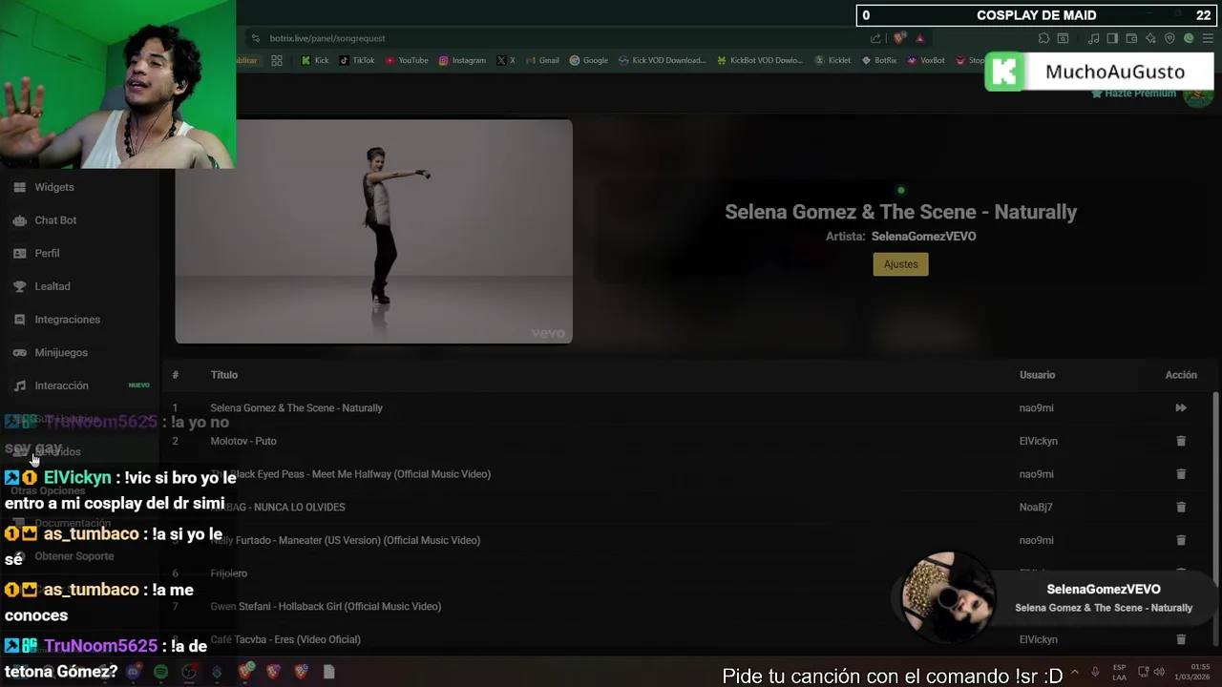Delete Meet Me Halfway from queue
1222x687 pixels.
(1181, 474)
